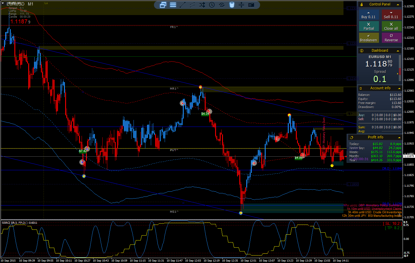This screenshot has height=263, width=415.
Task: Click the Balance $113.60 value
Action: click(x=395, y=95)
